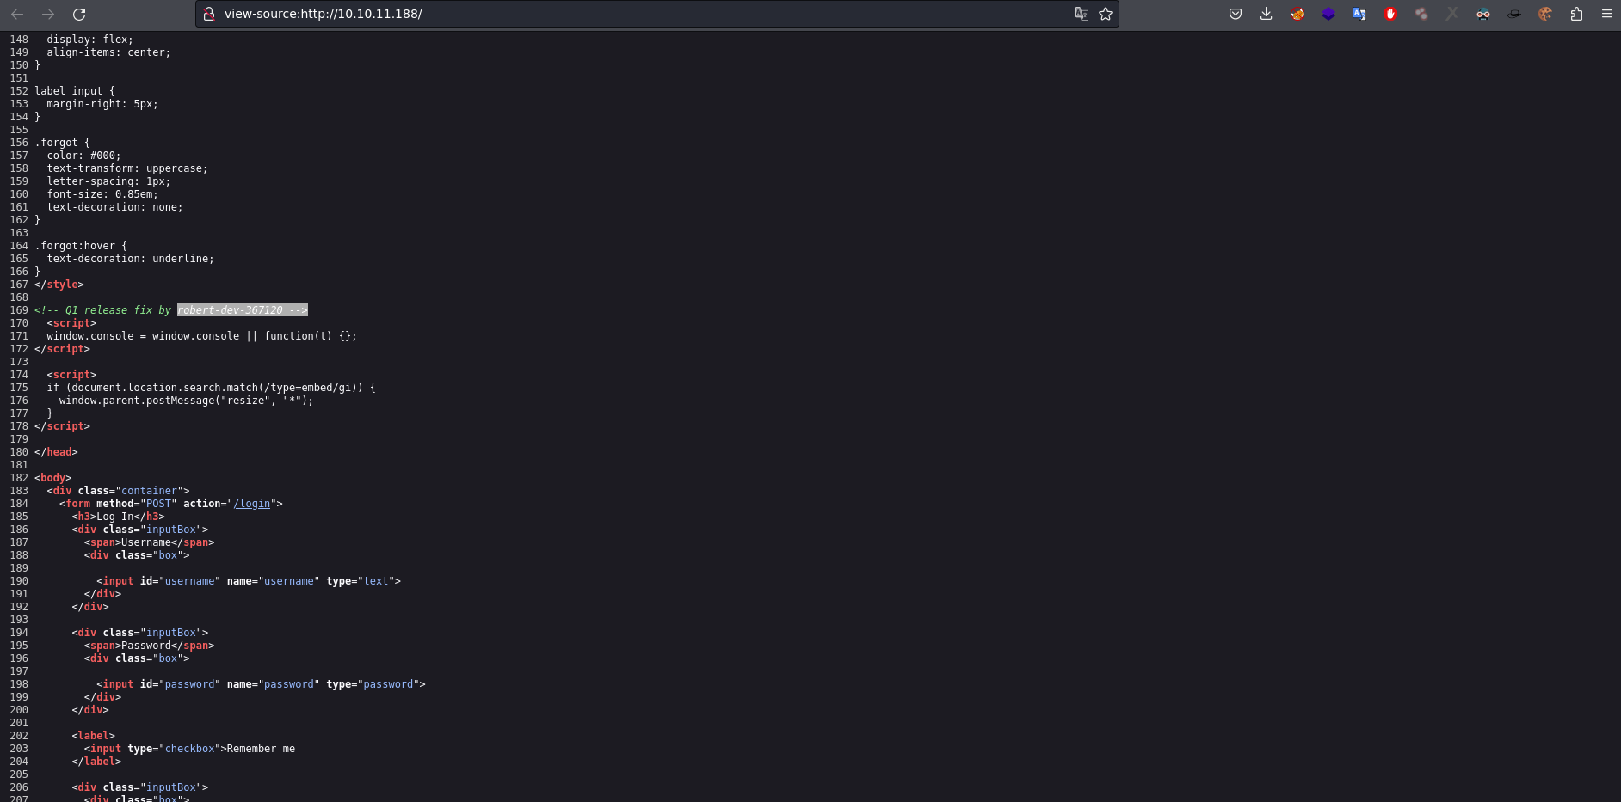Screen dimensions: 1621x802
Task: Click the view-source URL address field
Action: pos(645,14)
